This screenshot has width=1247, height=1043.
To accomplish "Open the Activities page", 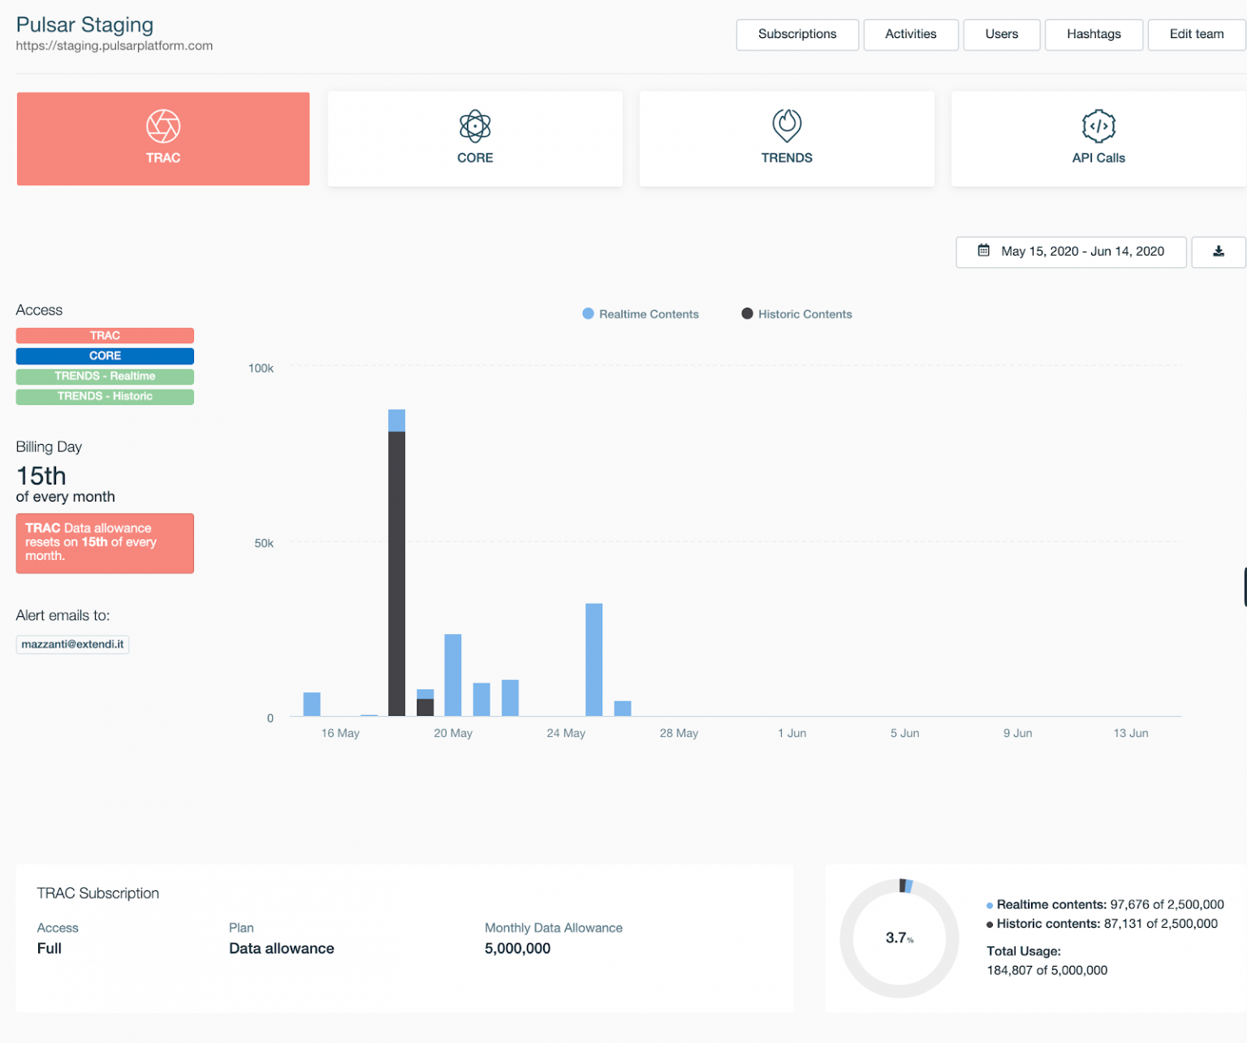I will pos(910,34).
